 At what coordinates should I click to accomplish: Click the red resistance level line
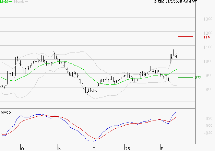click(185, 37)
